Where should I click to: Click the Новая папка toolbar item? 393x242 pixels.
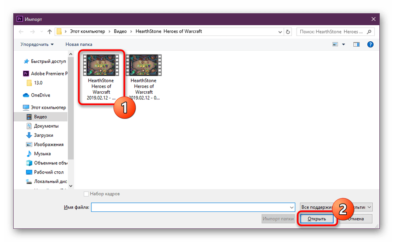[x=79, y=44]
